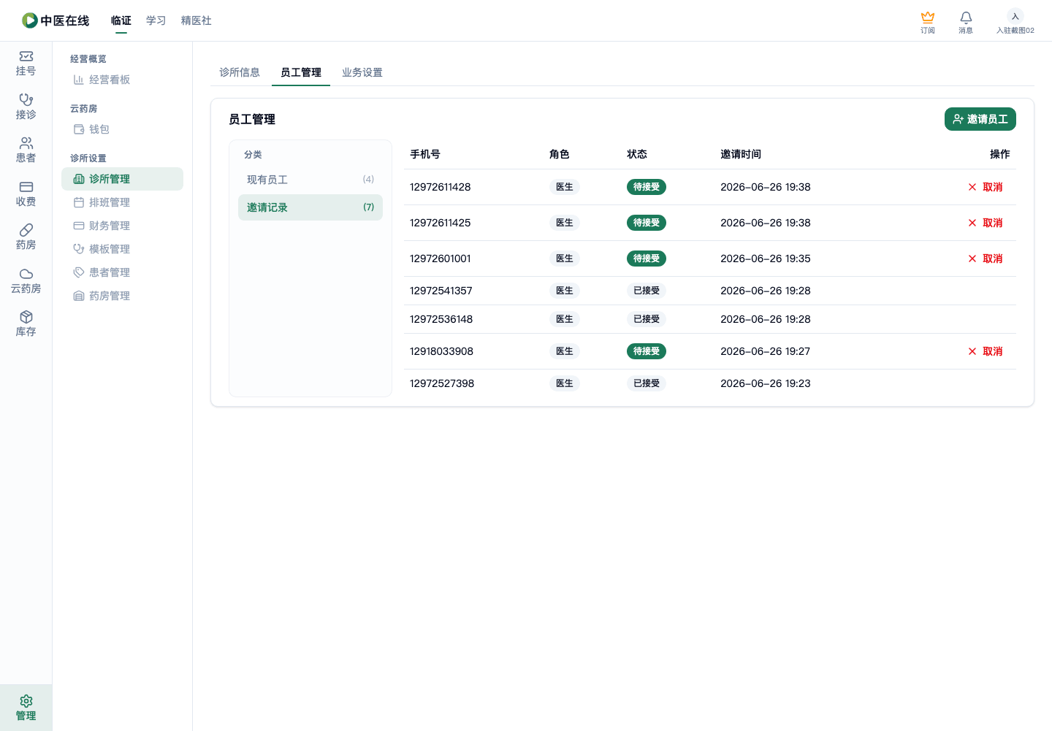Cancel invitation for 12972611428
Screen dimensions: 1052x731
click(986, 187)
